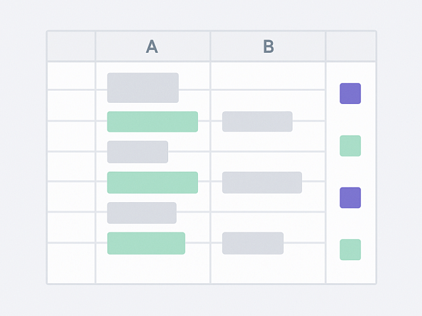
Task: Click the second gray block in column A
Action: [x=137, y=152]
